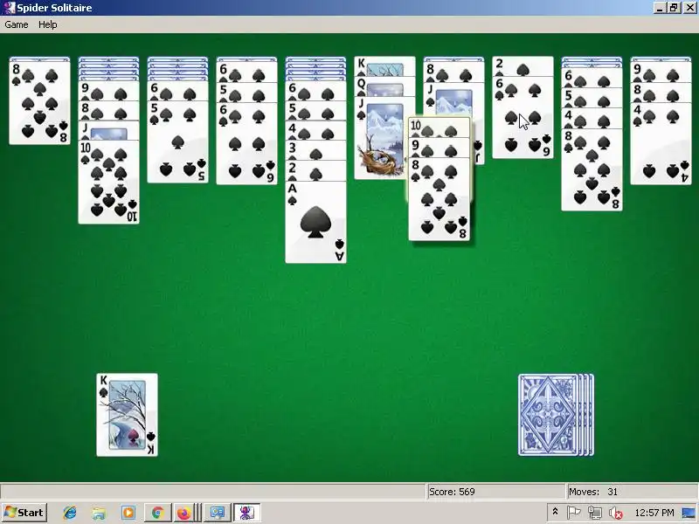Click a face-down card atop the second column

(108, 59)
